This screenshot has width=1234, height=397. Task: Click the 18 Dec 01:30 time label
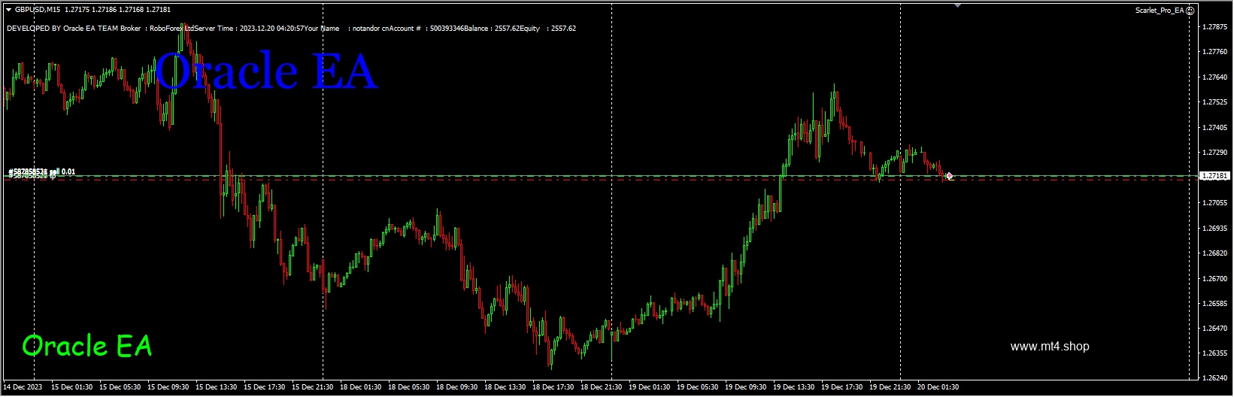coord(361,387)
